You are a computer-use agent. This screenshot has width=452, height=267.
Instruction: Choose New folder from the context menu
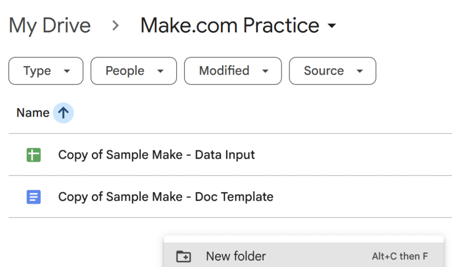click(x=236, y=256)
